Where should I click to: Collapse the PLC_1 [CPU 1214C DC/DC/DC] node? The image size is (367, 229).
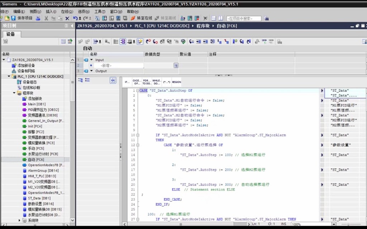pos(9,76)
